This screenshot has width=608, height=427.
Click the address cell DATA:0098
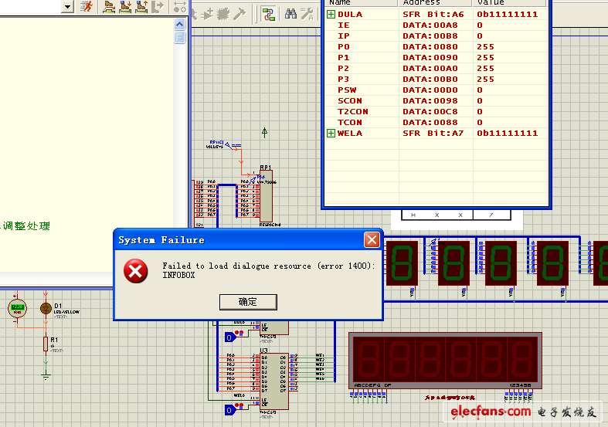(430, 101)
